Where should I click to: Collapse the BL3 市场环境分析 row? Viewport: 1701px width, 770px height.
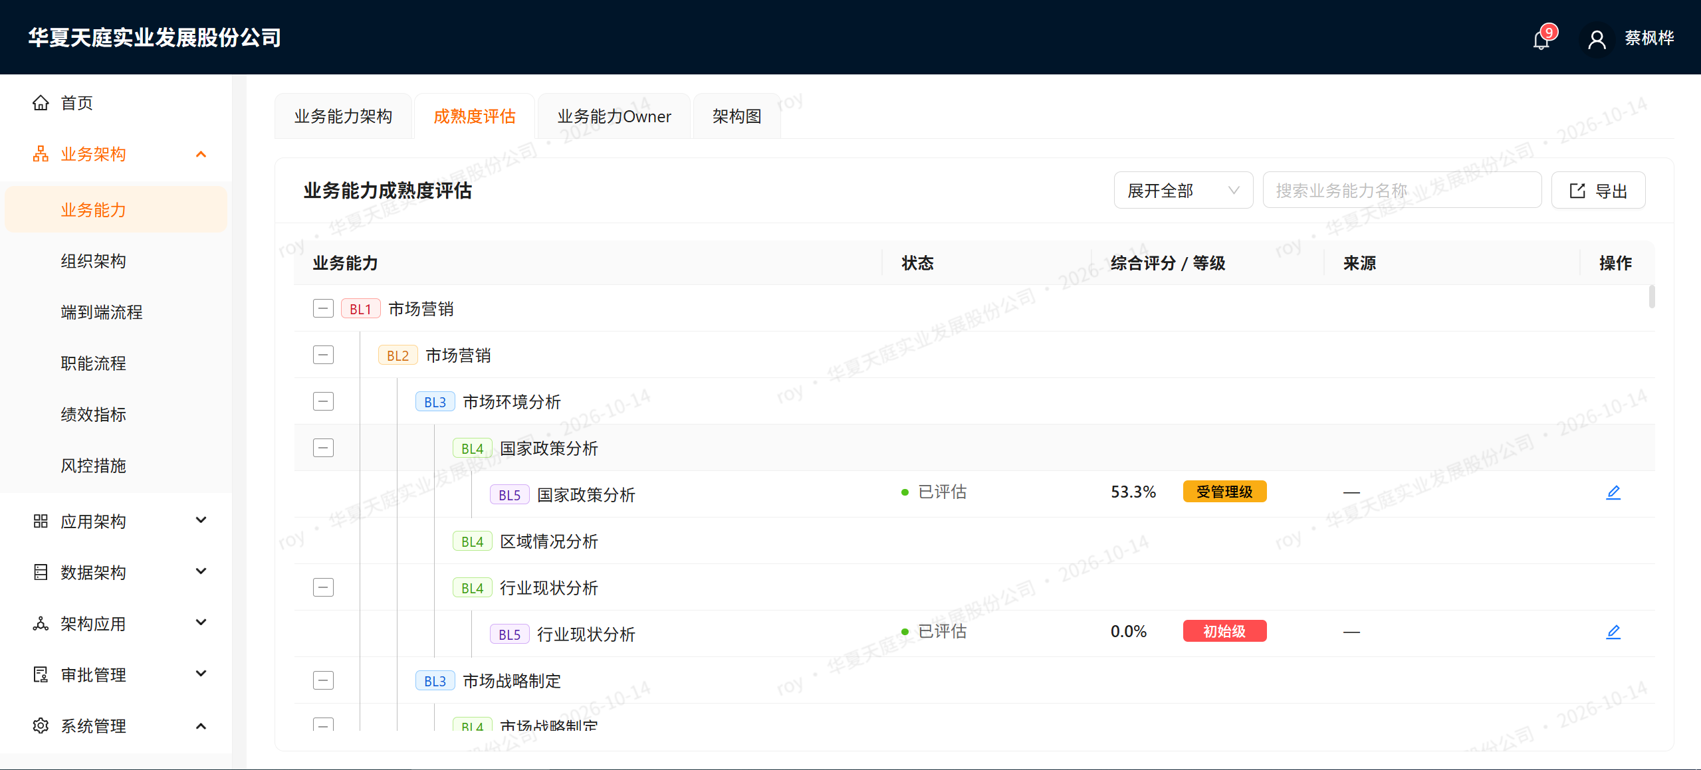coord(323,401)
